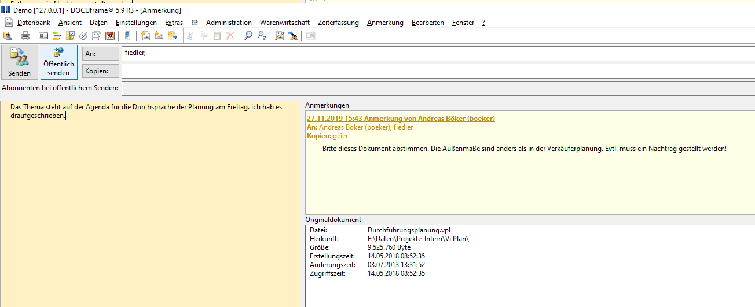This screenshot has width=755, height=307.
Task: Open the 27.11.2019 15:43 Anmerkung header link
Action: [401, 119]
